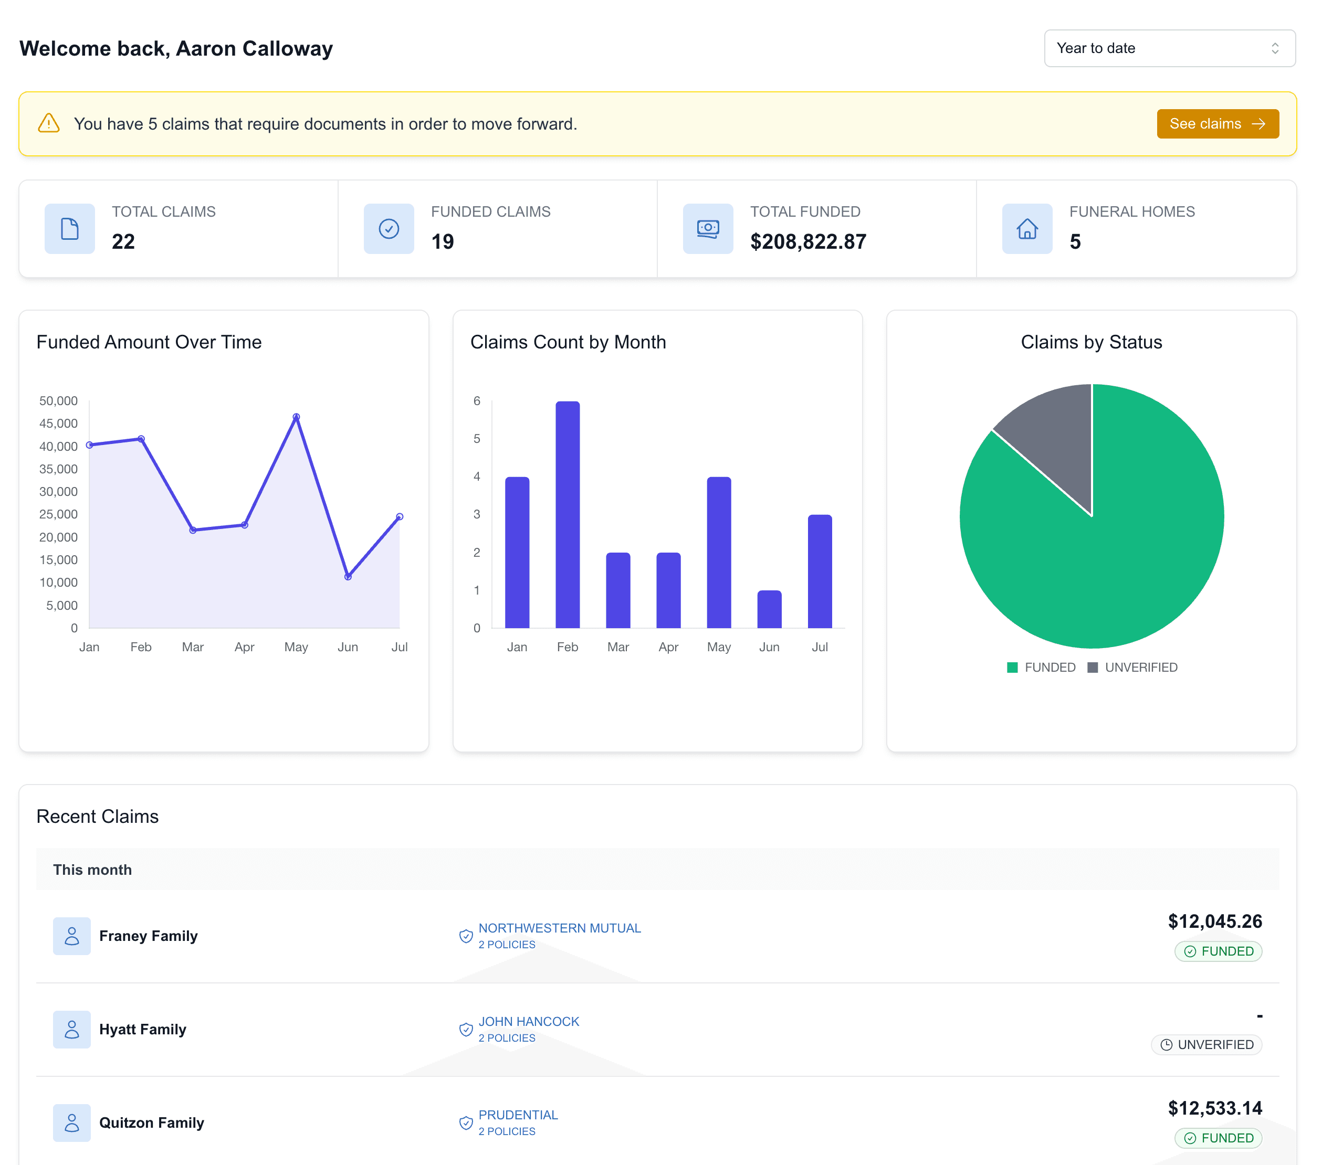The image size is (1322, 1165).
Task: Click the $208,822.87 total funded value
Action: [808, 241]
